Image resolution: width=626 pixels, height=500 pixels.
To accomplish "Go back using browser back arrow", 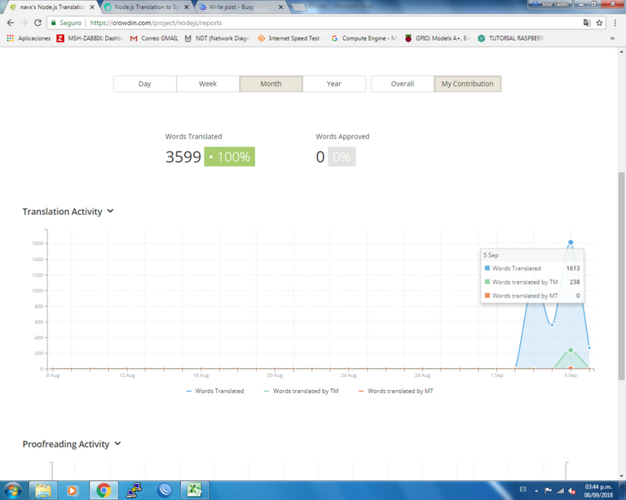I will pos(11,23).
